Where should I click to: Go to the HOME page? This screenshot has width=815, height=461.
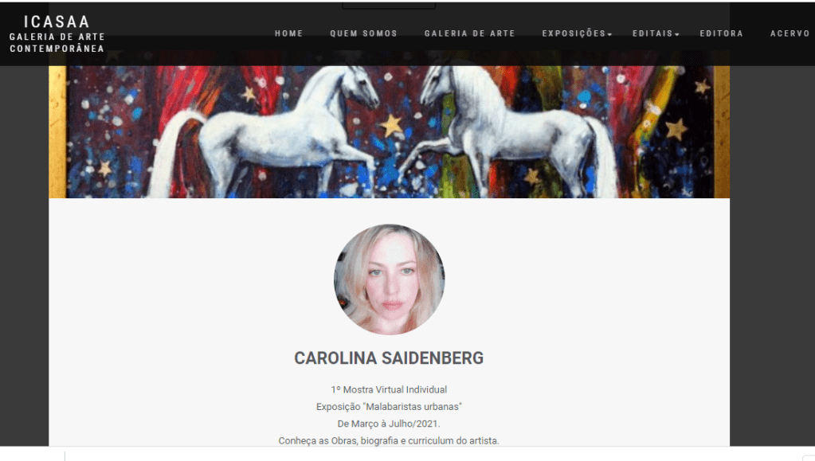click(x=289, y=33)
